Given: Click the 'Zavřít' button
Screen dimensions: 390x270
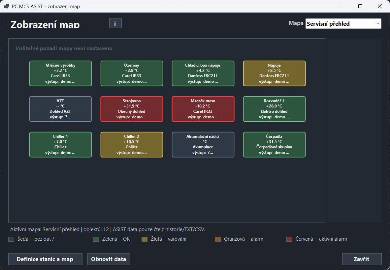Looking at the screenshot, I should point(362,259).
